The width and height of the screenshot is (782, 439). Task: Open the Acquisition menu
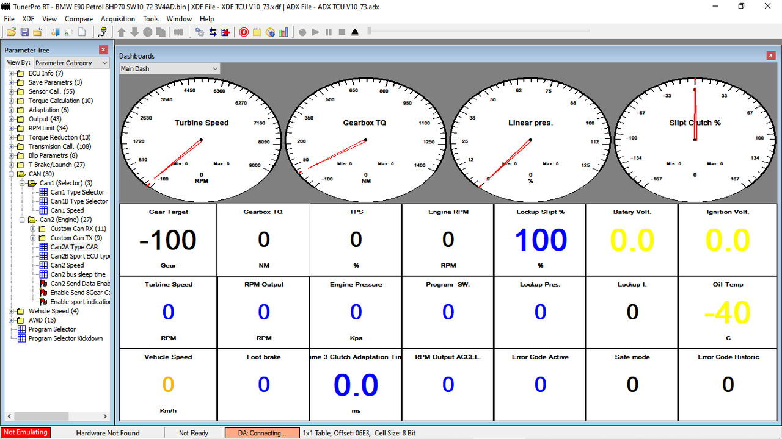[118, 19]
